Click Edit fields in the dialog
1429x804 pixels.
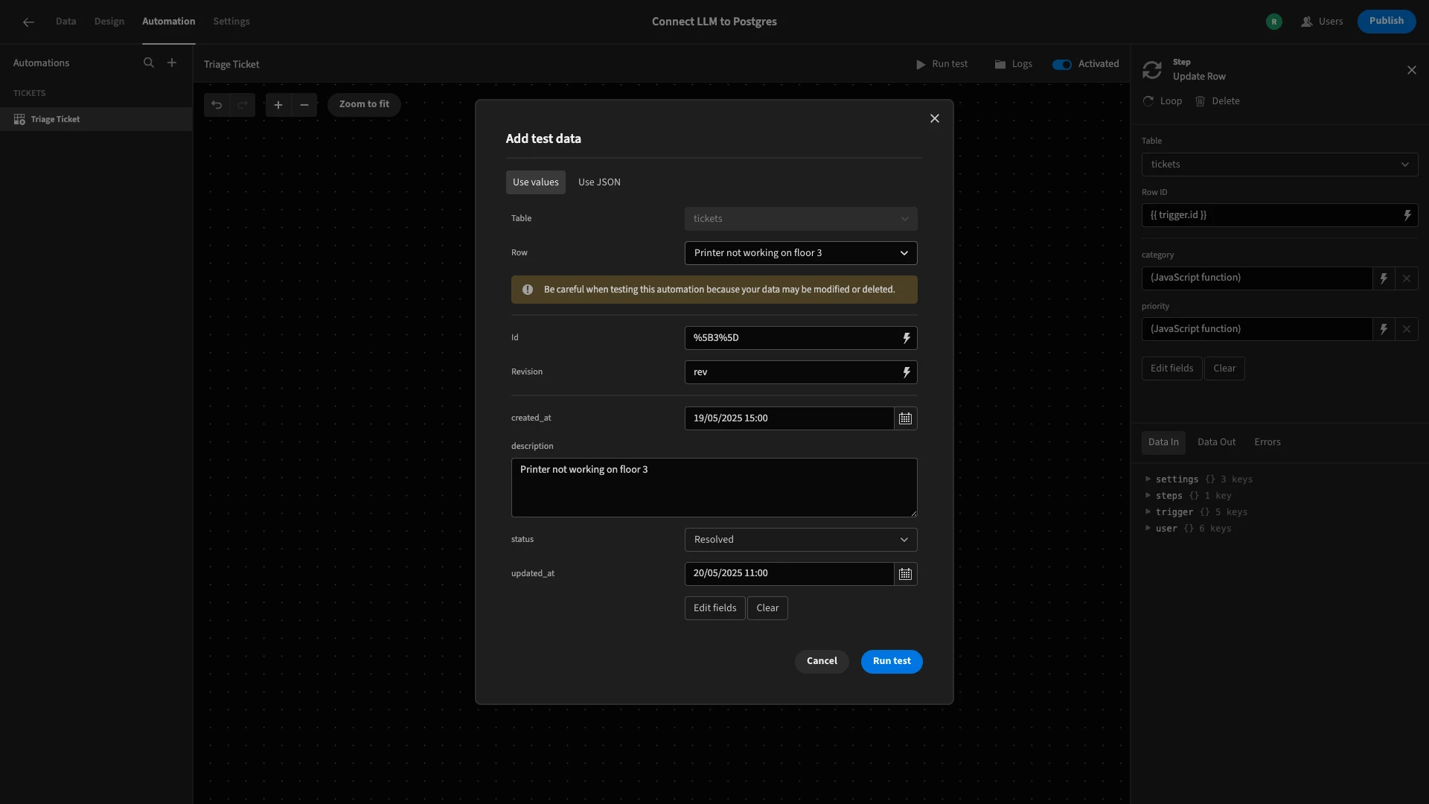coord(714,608)
